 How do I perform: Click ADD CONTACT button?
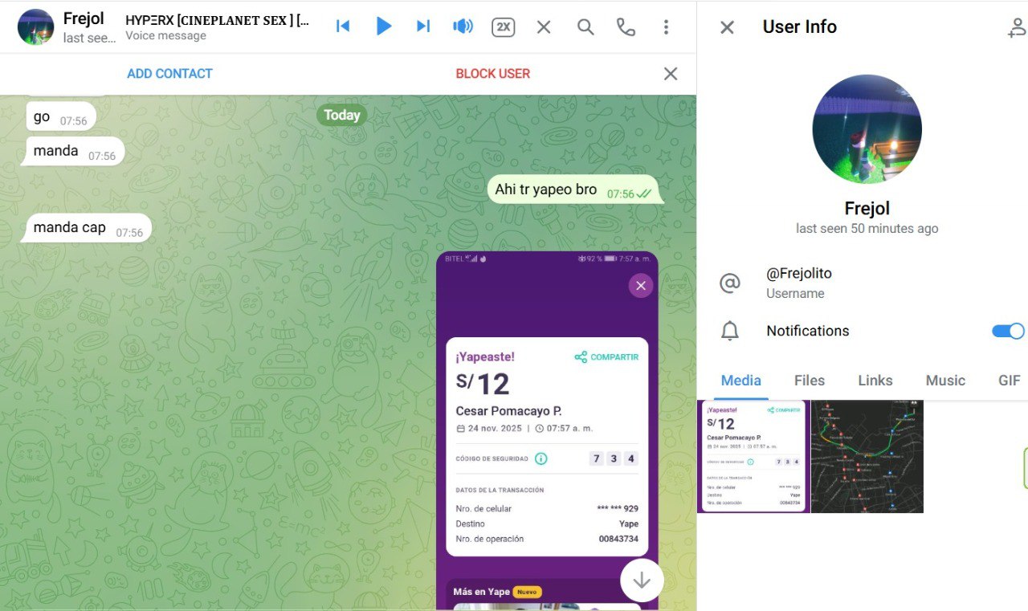[169, 74]
